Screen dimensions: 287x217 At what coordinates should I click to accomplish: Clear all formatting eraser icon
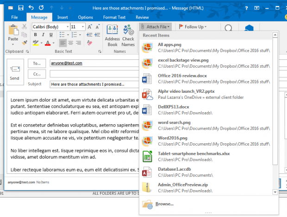(89, 43)
